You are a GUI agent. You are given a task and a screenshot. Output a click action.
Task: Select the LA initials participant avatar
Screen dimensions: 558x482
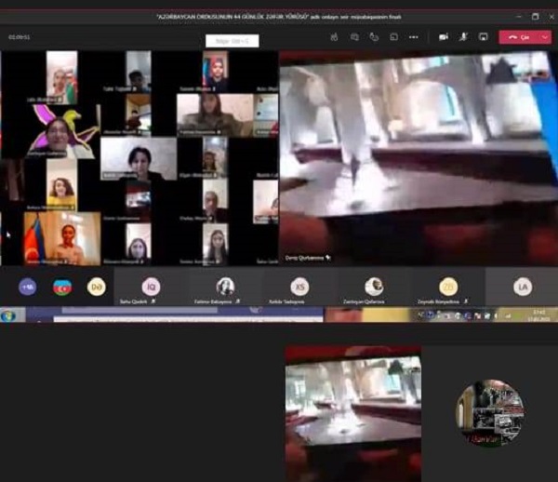click(523, 287)
